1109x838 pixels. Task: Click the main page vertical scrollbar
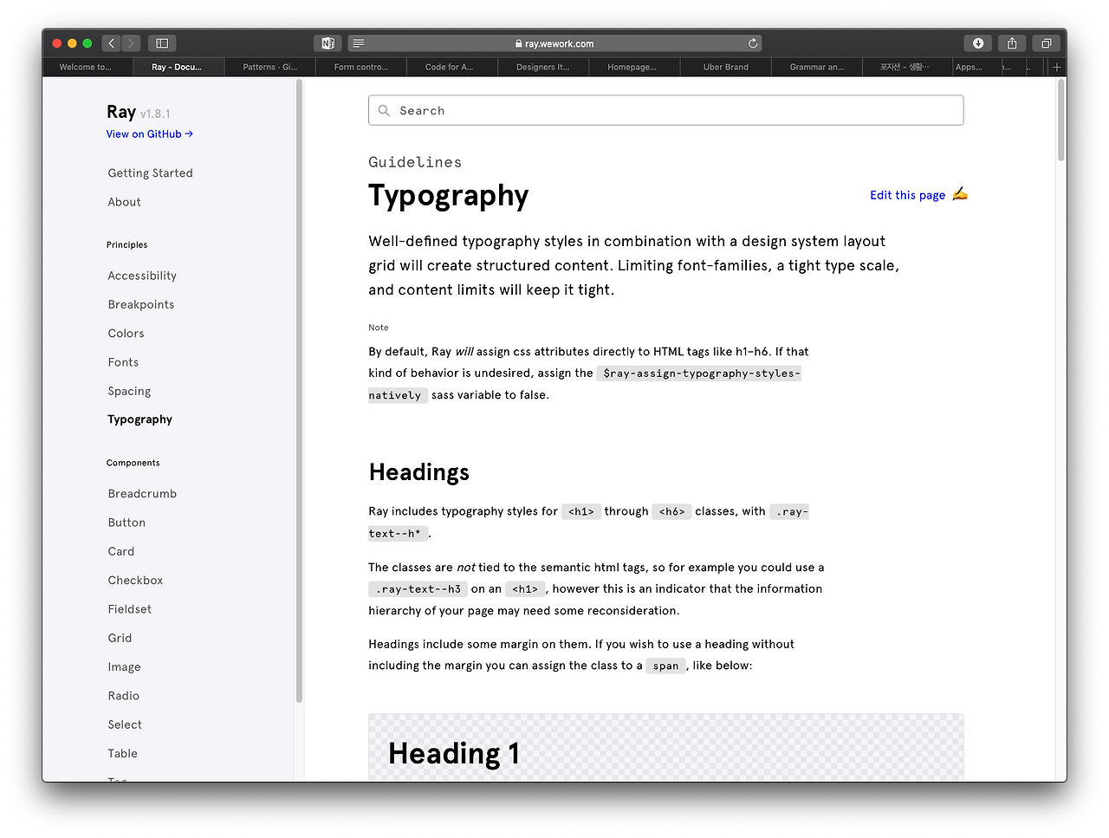(x=1061, y=121)
